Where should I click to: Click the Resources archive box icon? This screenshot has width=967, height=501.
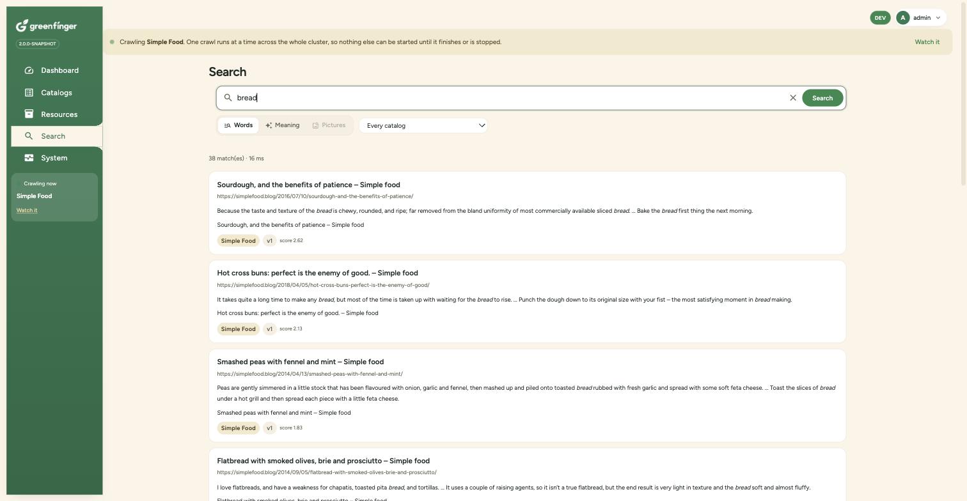[x=29, y=114]
